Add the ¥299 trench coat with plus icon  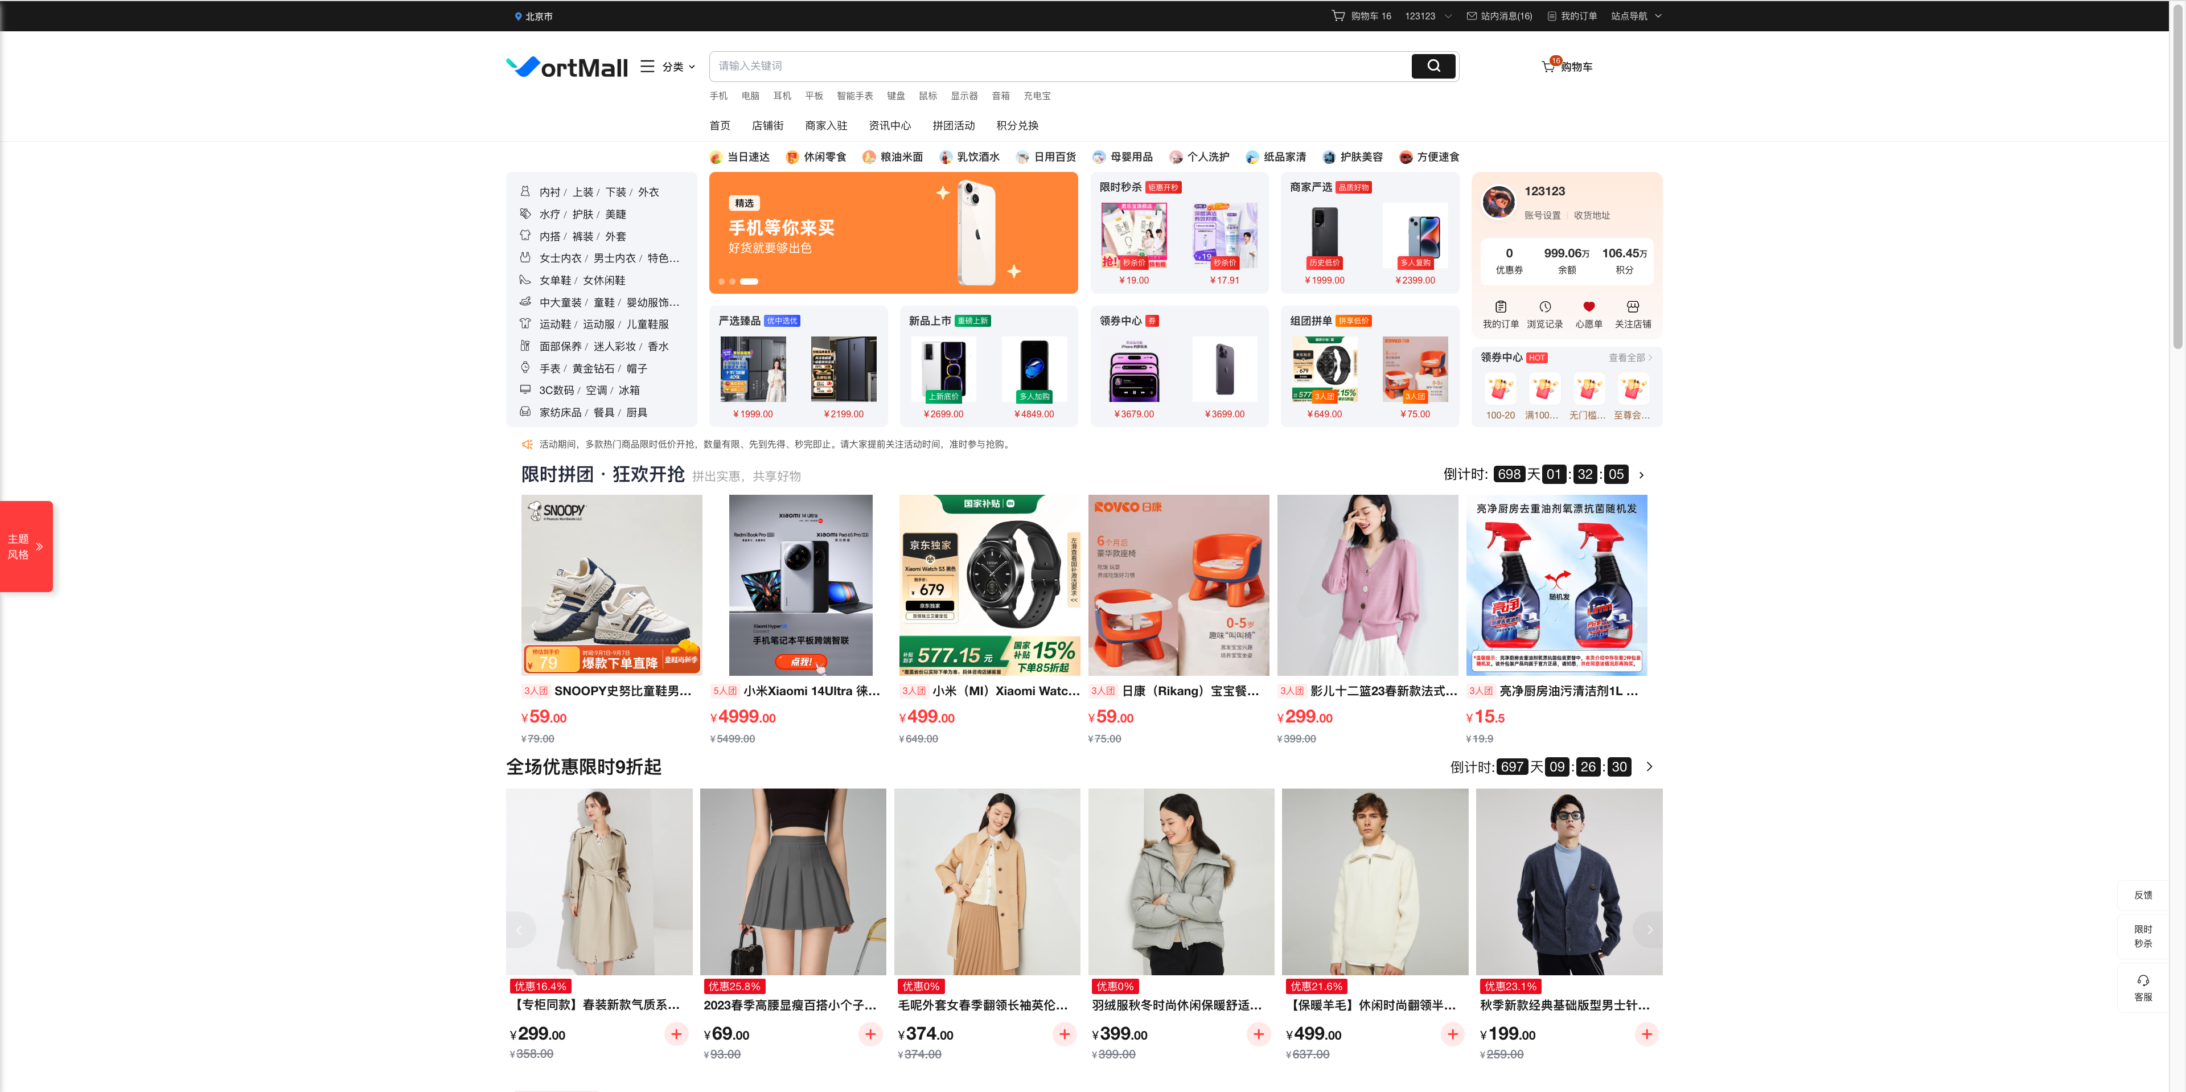[x=676, y=1033]
